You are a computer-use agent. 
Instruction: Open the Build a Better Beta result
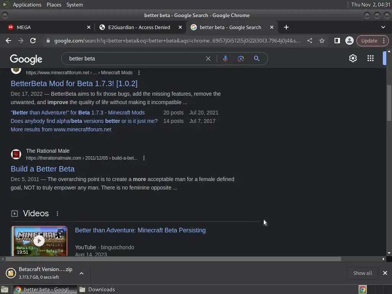(x=42, y=169)
